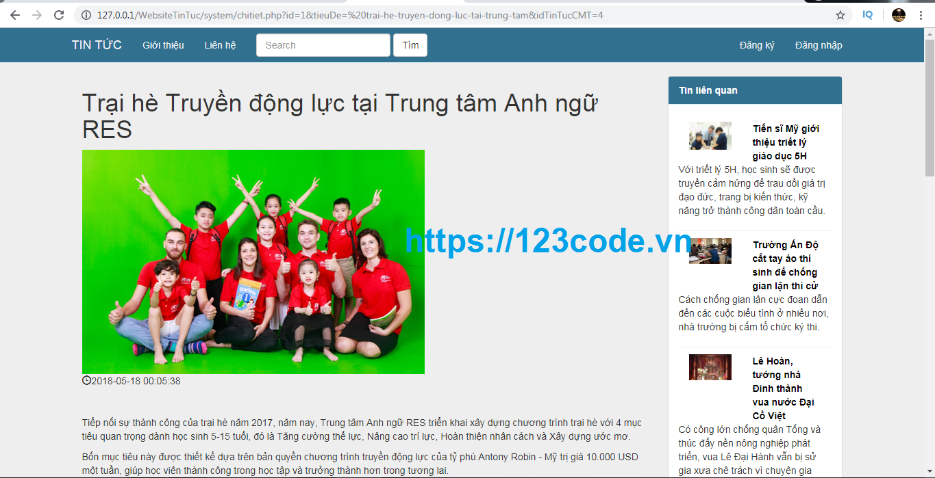Open the IQ browser extension
The height and width of the screenshot is (478, 935).
[x=868, y=15]
